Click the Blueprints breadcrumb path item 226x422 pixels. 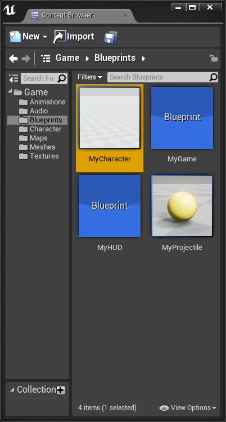115,58
